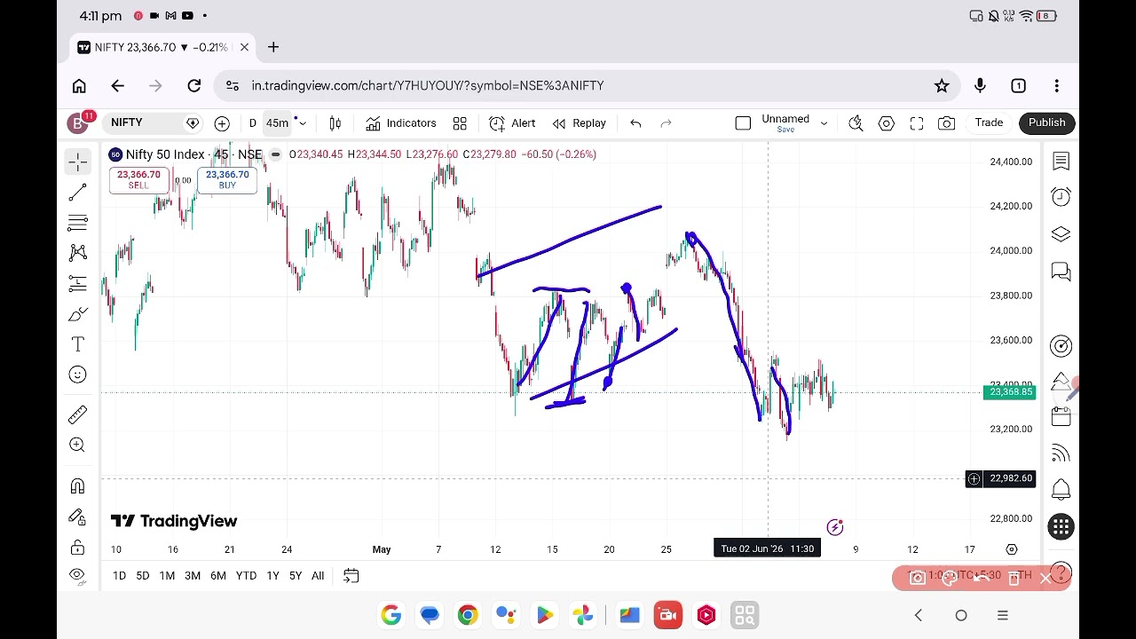Open the watchlist panel
The height and width of the screenshot is (639, 1136).
pyautogui.click(x=1061, y=162)
